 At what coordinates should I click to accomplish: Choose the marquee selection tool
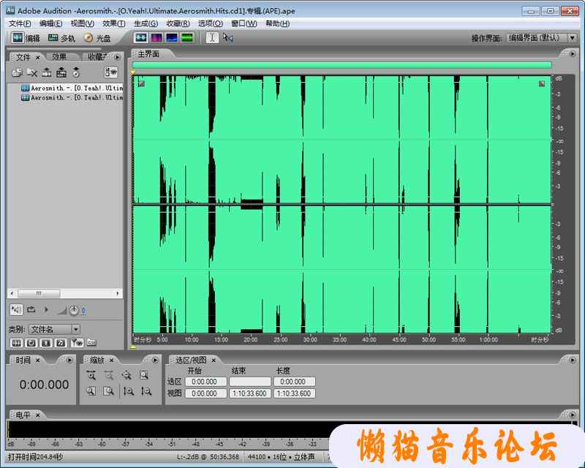(228, 38)
